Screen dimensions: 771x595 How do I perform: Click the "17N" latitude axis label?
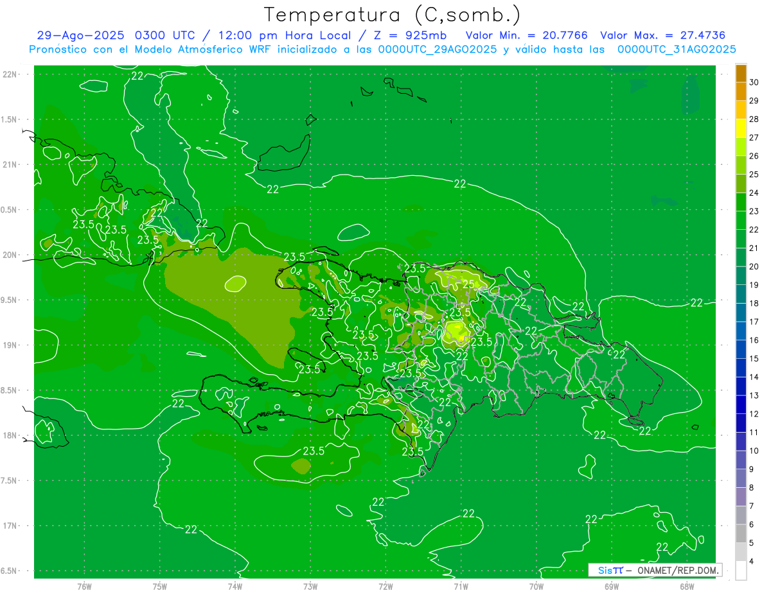(x=11, y=526)
